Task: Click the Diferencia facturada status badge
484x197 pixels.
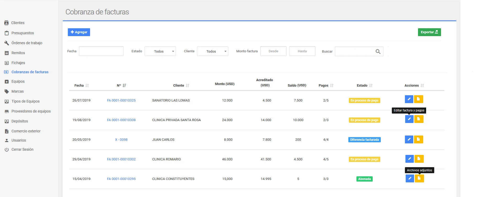Action: point(365,140)
